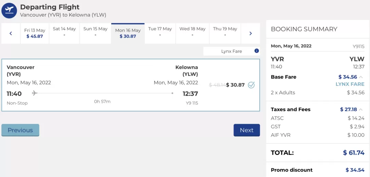The width and height of the screenshot is (370, 177).
Task: Collapse the Taxes and Fees chevron
Action: pyautogui.click(x=361, y=109)
